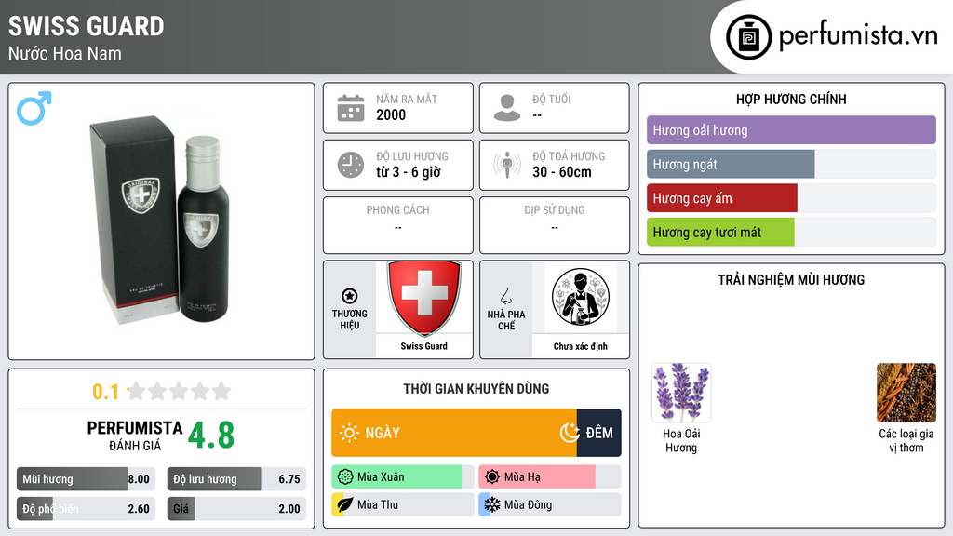Click the lavender Hoa Oải Hương thumbnail
The width and height of the screenshot is (953, 536).
coord(681,393)
